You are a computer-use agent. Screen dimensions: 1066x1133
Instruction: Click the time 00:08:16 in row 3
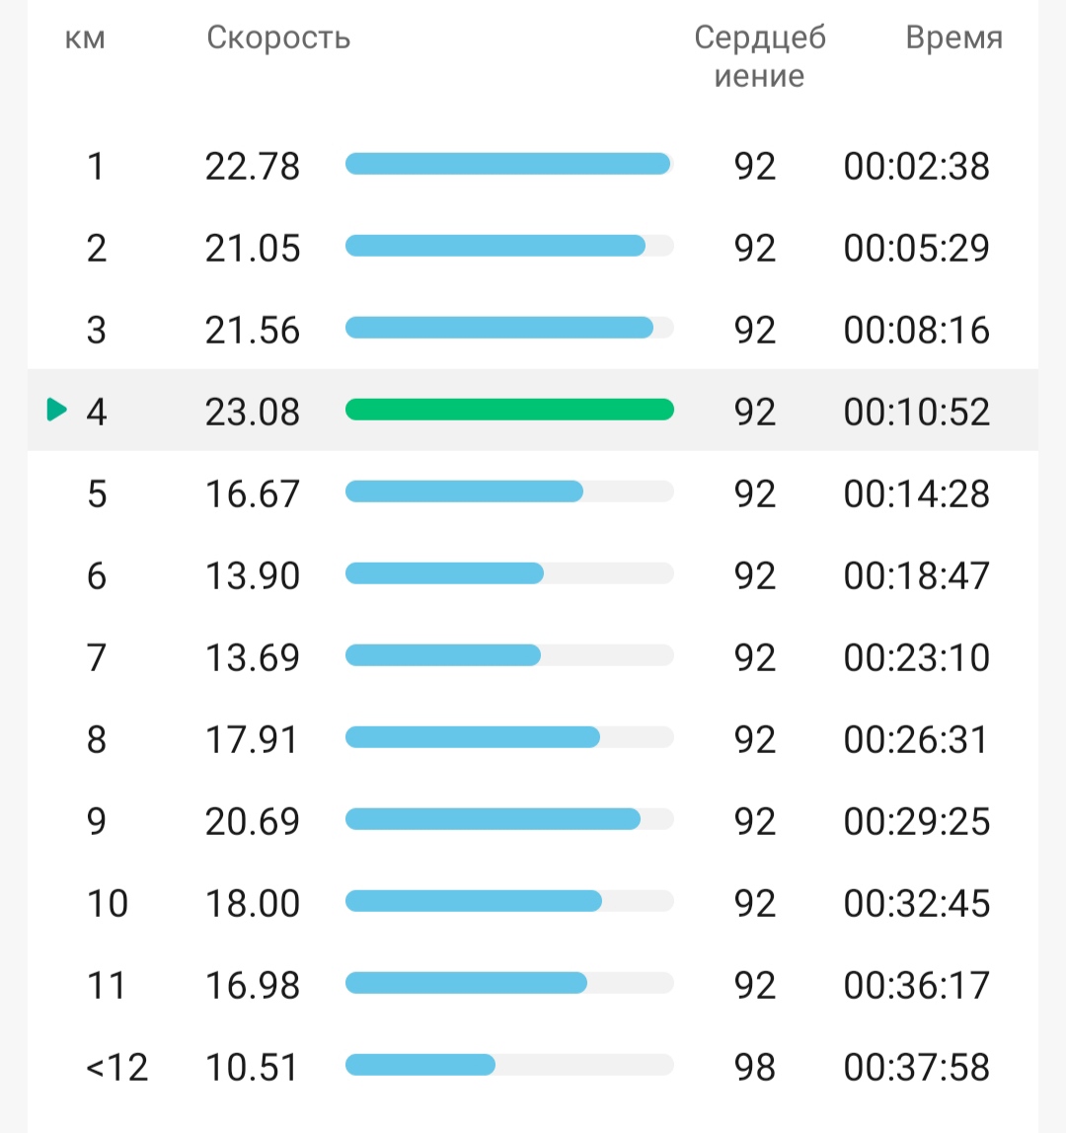(x=916, y=331)
